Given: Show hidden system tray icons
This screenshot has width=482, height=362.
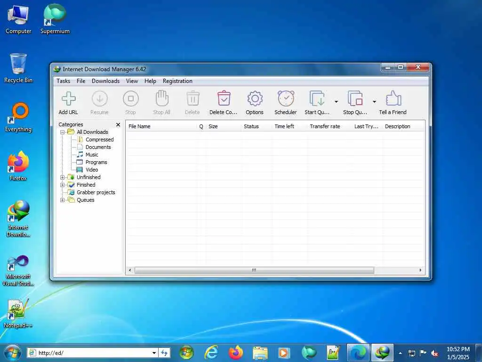Looking at the screenshot, I should point(400,353).
